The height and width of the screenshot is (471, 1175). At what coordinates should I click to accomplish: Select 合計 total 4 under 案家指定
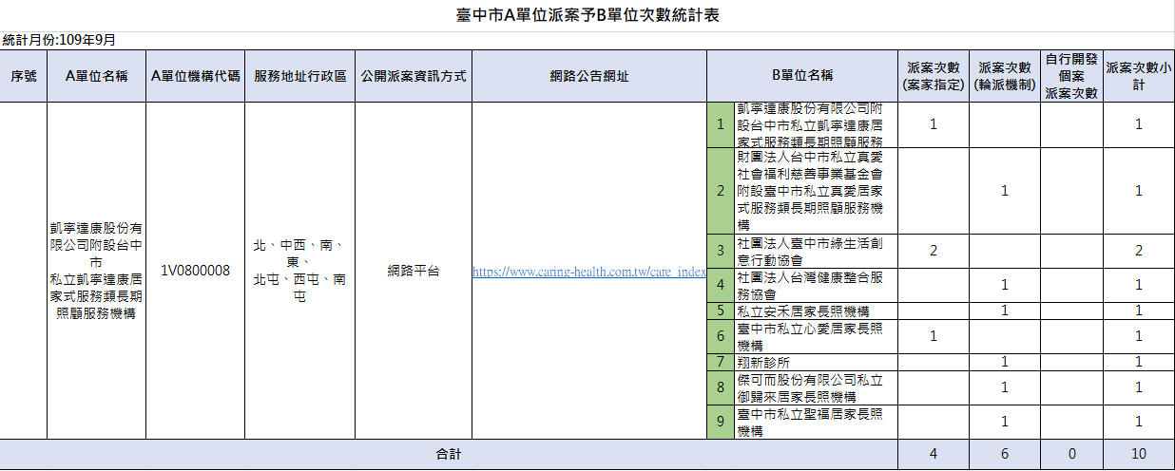934,454
